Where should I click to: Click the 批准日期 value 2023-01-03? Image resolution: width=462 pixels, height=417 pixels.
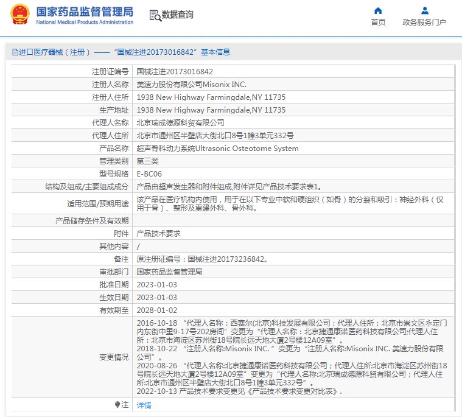157,285
